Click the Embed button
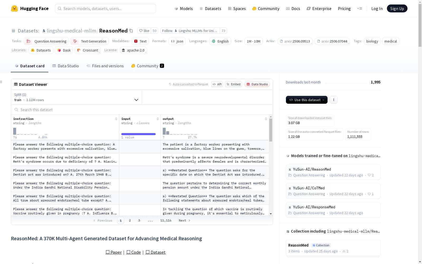 pos(233,84)
